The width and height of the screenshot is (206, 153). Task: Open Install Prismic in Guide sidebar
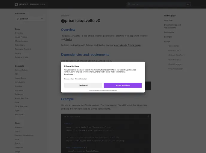[21, 37]
